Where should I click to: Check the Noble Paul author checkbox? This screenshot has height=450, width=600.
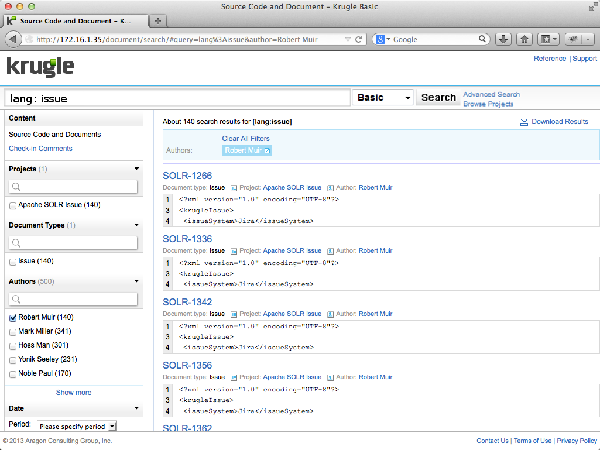click(13, 375)
